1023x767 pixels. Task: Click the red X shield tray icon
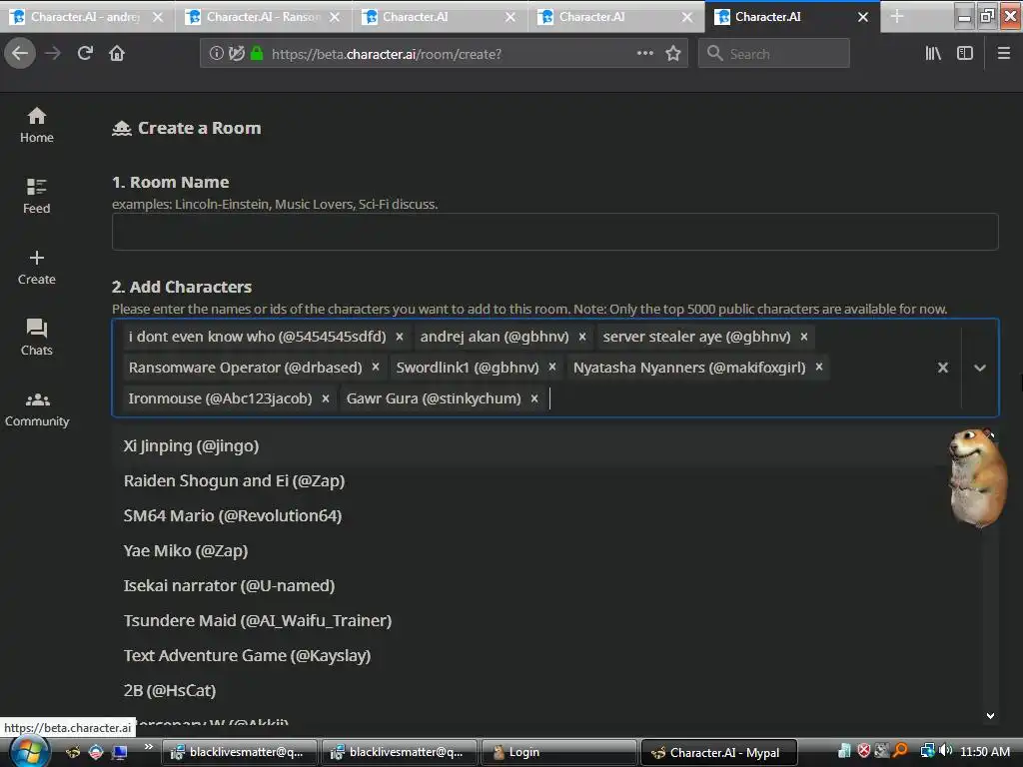point(864,751)
